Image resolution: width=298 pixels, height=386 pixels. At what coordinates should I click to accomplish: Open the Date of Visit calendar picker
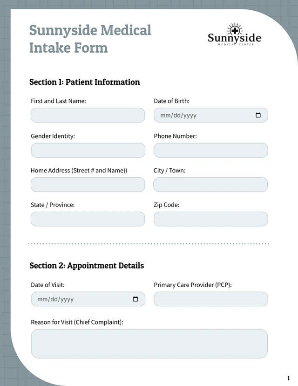tap(135, 299)
